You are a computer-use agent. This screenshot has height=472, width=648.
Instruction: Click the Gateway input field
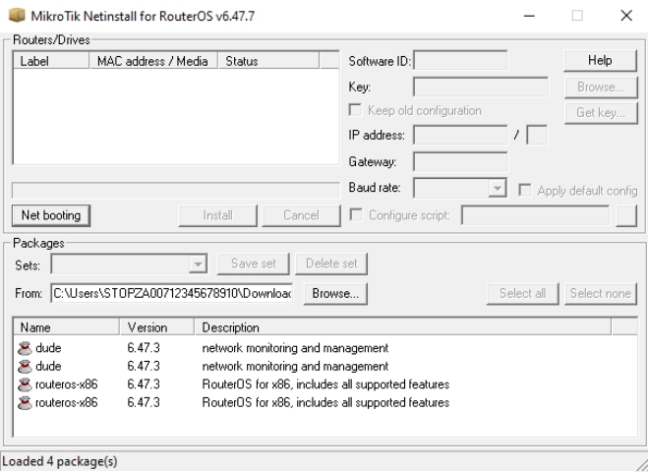click(x=460, y=161)
